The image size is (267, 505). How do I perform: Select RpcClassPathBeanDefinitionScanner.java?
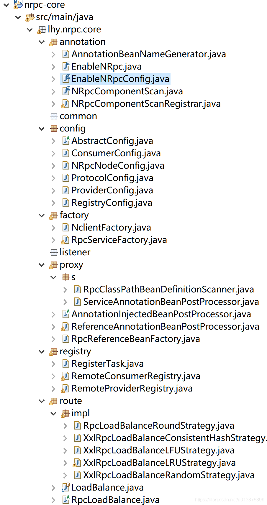click(168, 289)
